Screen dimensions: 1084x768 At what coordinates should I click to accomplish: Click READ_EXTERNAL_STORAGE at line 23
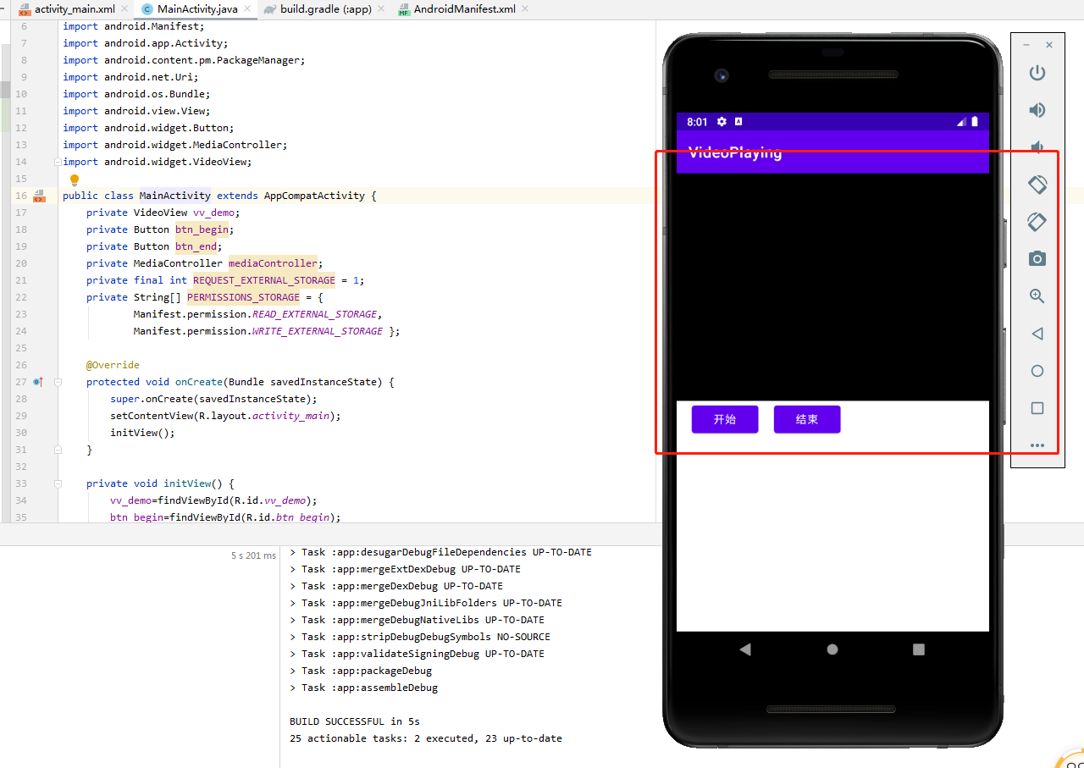(x=314, y=314)
